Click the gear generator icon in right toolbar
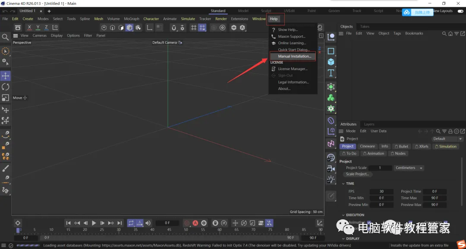Image resolution: width=466 pixels, height=249 pixels. coord(331,109)
